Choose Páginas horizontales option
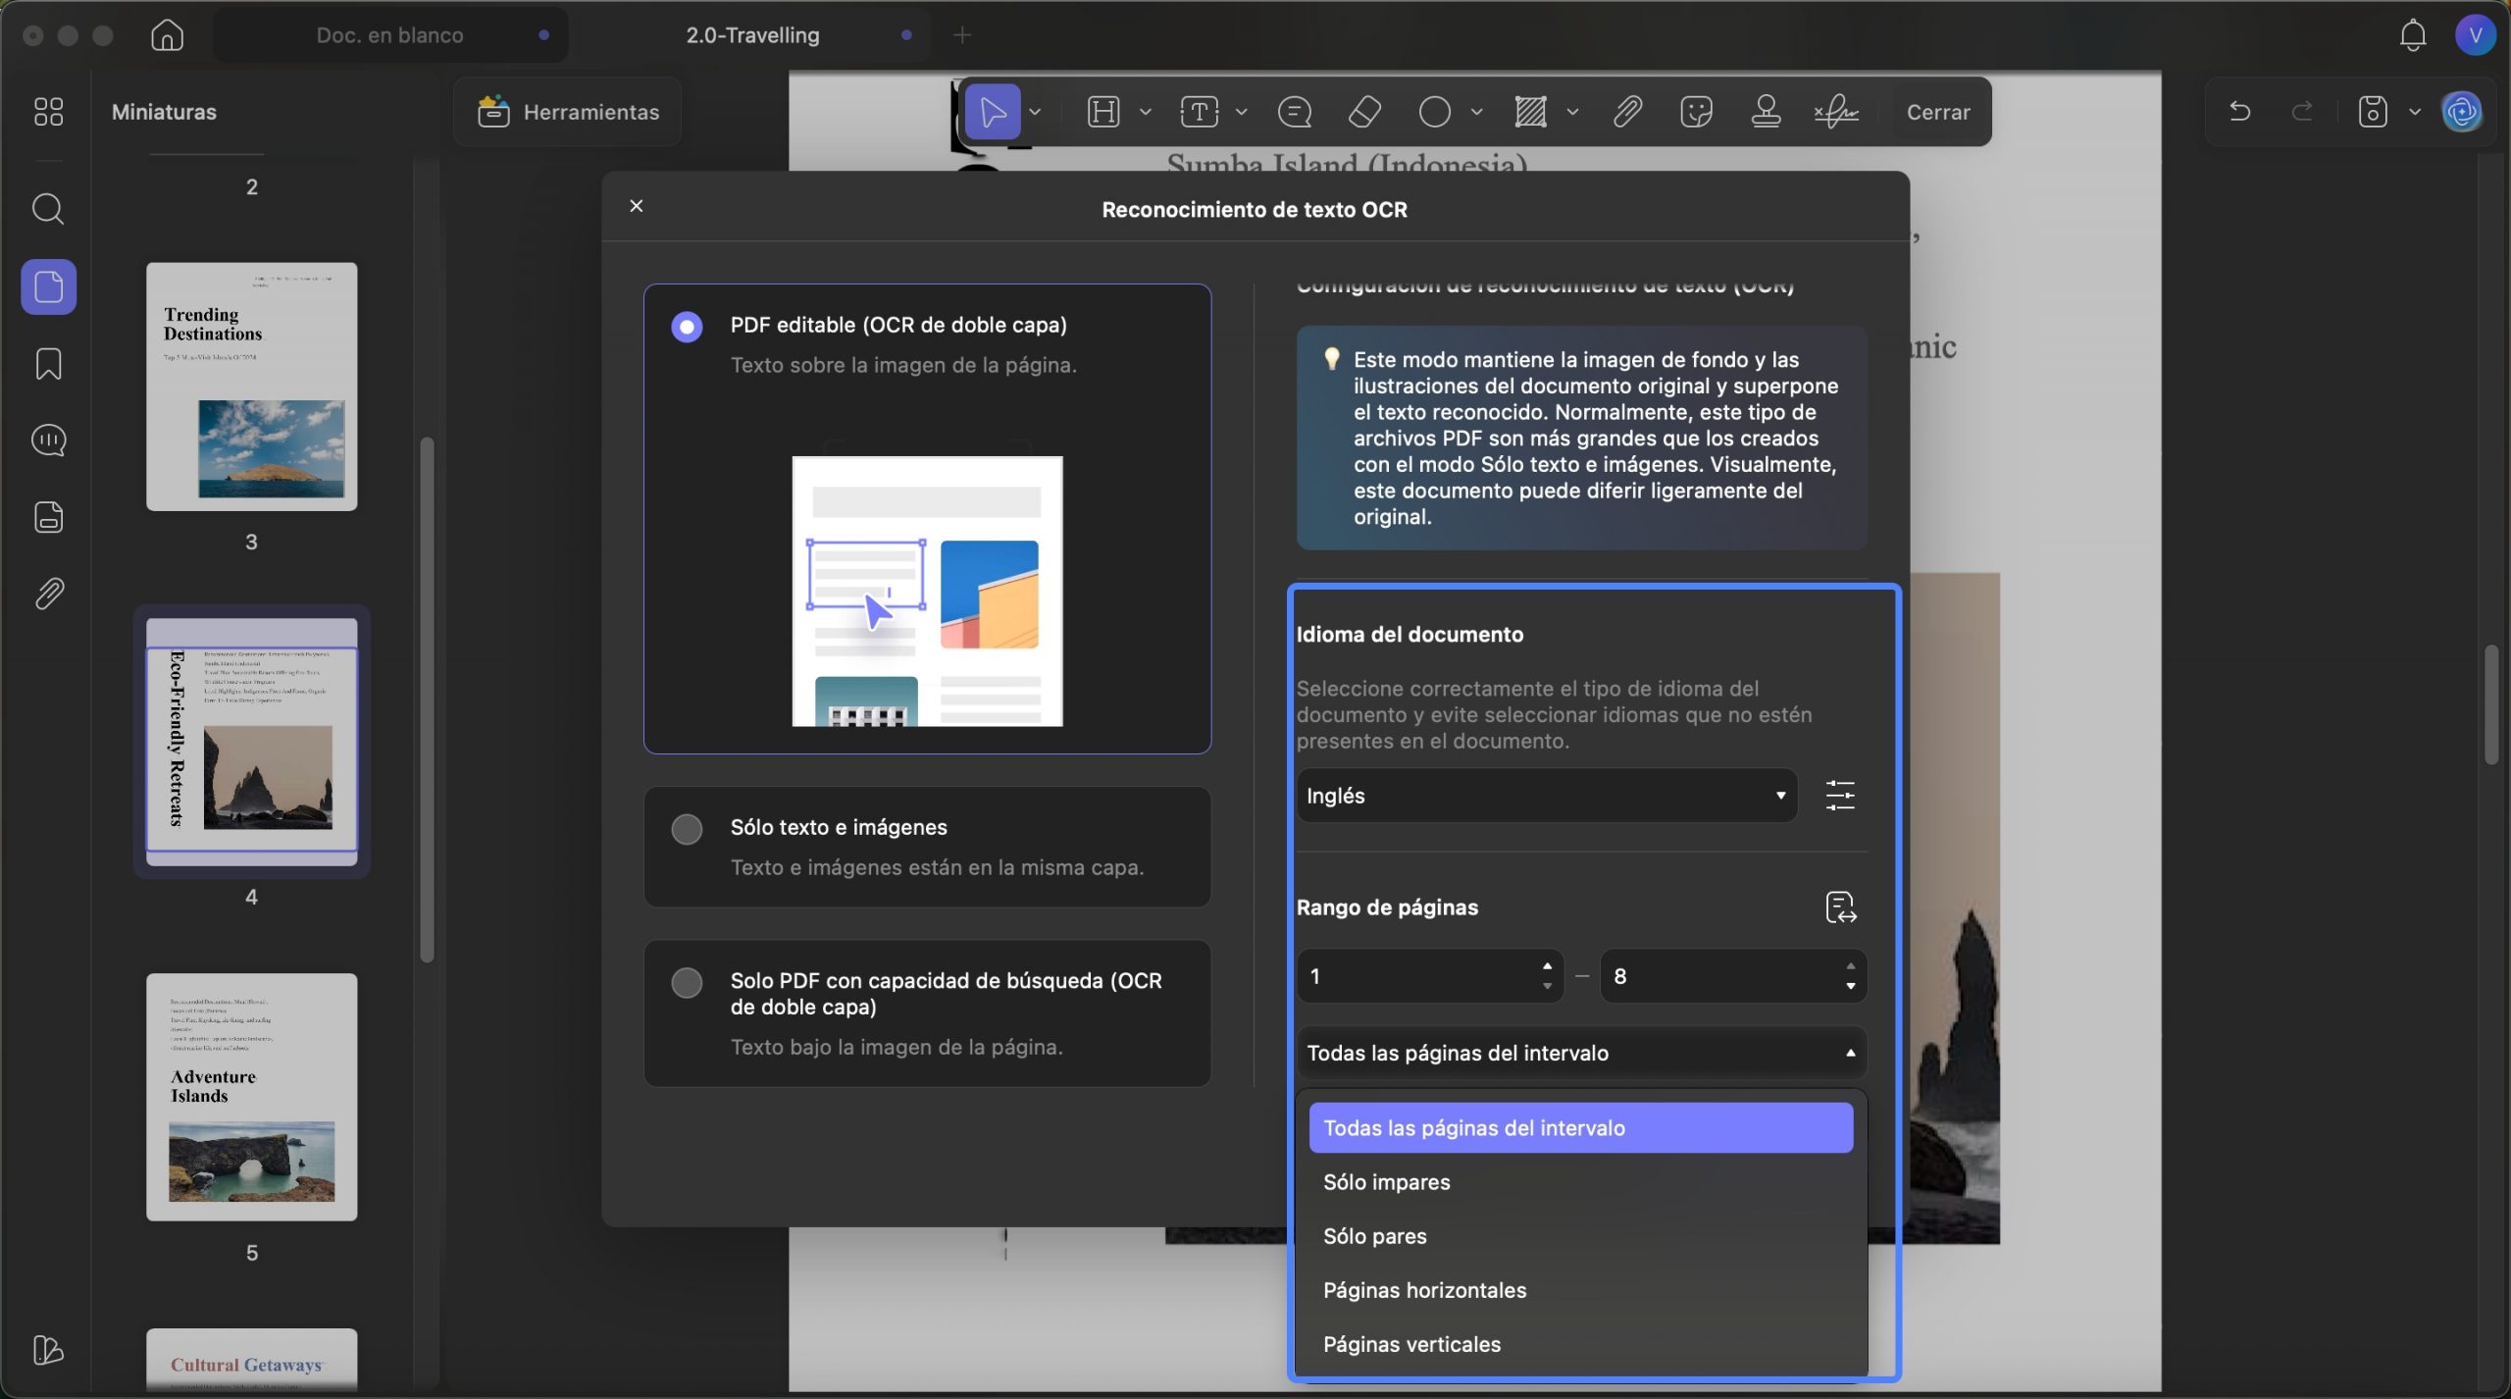The width and height of the screenshot is (2511, 1399). tap(1581, 1290)
